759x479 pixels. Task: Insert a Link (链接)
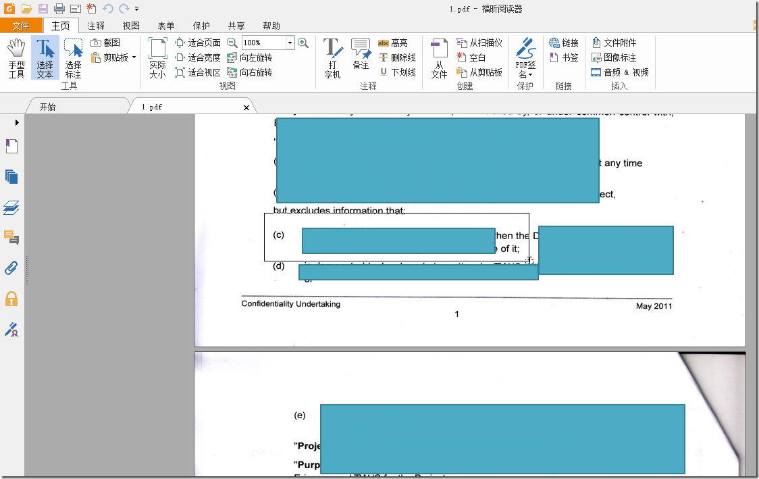tap(564, 43)
